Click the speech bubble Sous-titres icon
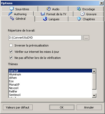Image resolution: width=105 pixels, height=114 pixels. point(12,9)
